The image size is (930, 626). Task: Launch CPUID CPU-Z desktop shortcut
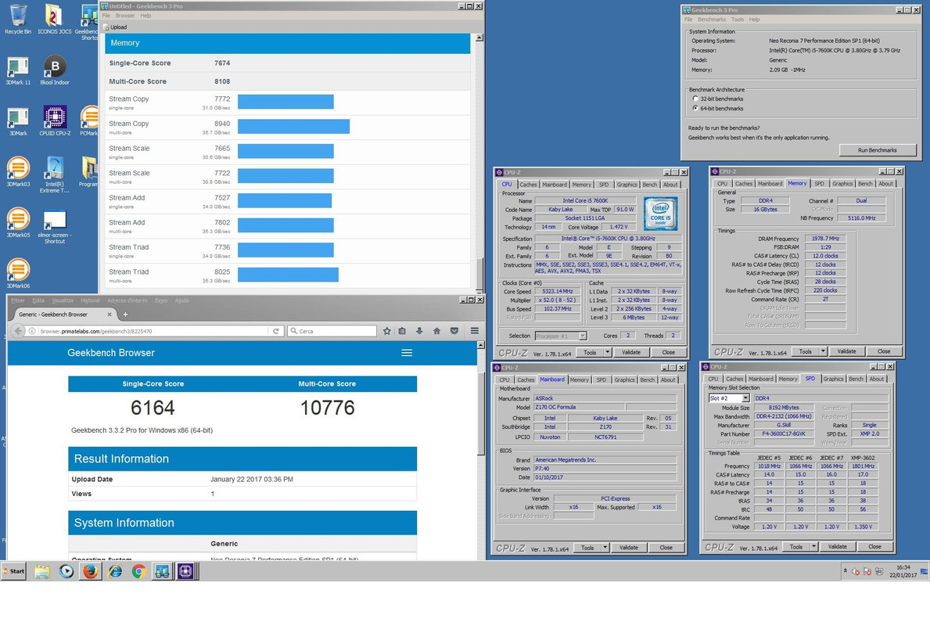[55, 121]
